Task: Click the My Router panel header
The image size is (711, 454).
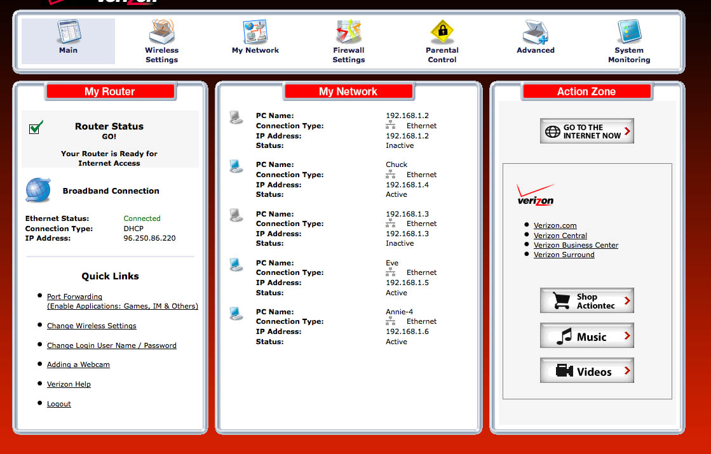Action: coord(110,91)
